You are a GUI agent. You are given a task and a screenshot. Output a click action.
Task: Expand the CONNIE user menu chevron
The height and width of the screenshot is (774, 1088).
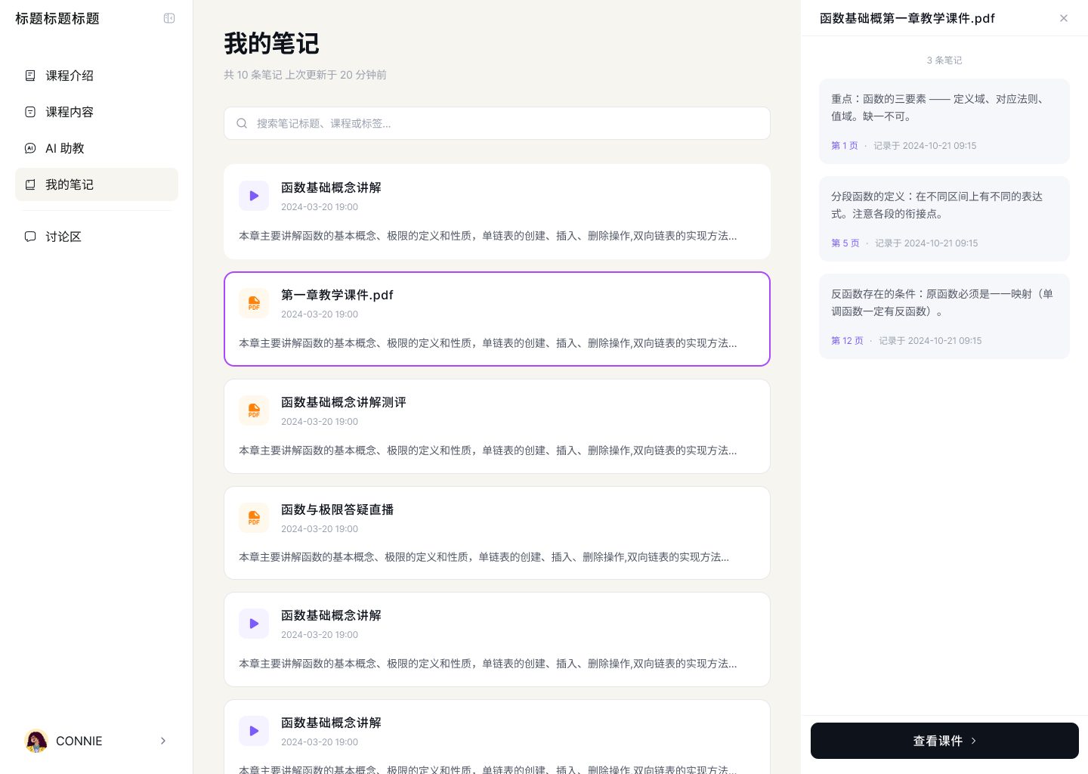[163, 741]
